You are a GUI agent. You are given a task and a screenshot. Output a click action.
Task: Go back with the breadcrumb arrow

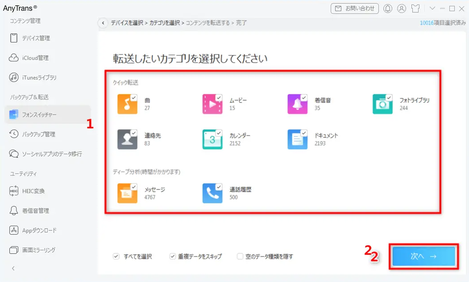tap(103, 23)
